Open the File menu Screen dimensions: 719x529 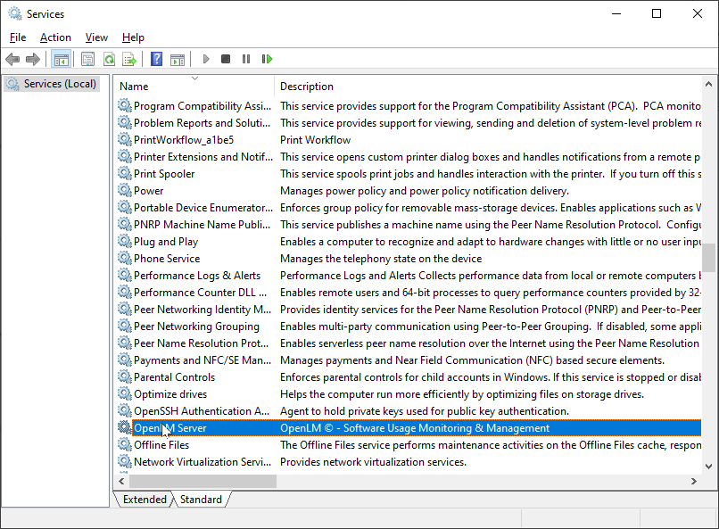tap(18, 37)
